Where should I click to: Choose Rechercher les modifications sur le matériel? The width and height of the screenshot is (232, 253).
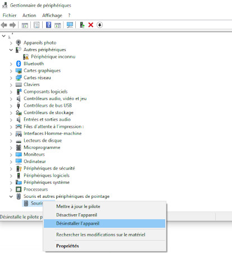pyautogui.click(x=104, y=234)
